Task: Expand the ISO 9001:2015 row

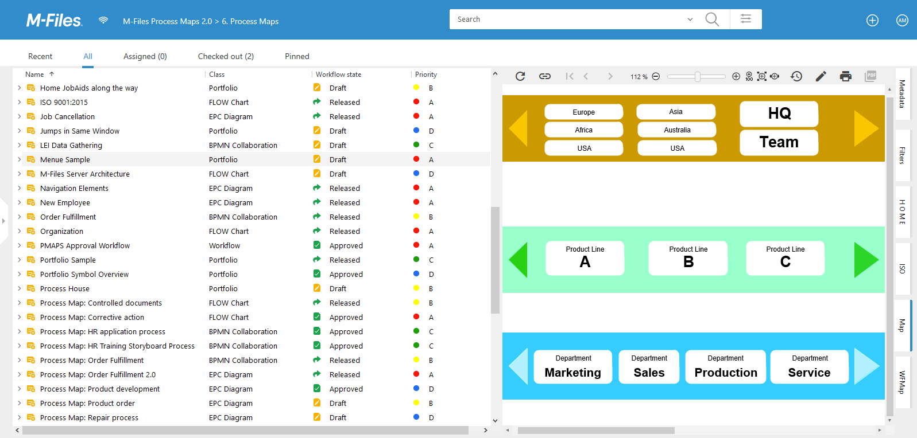Action: click(x=20, y=102)
